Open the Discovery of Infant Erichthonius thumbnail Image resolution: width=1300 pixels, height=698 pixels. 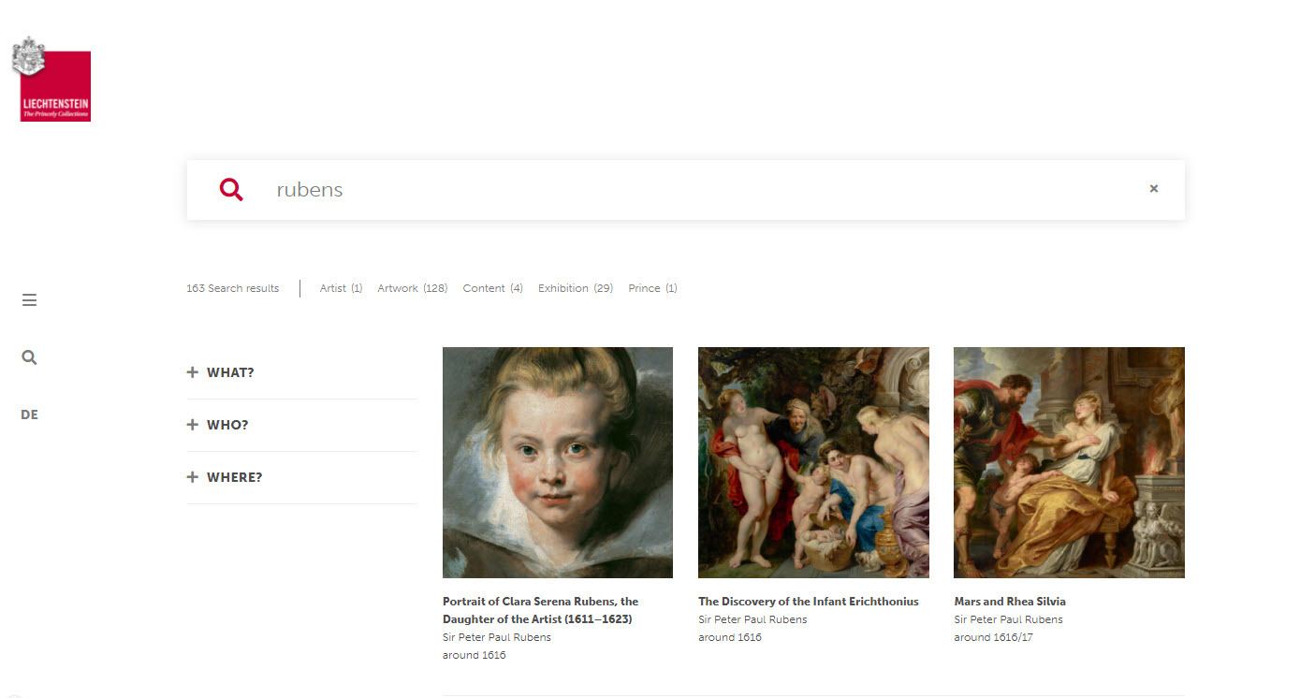(813, 462)
